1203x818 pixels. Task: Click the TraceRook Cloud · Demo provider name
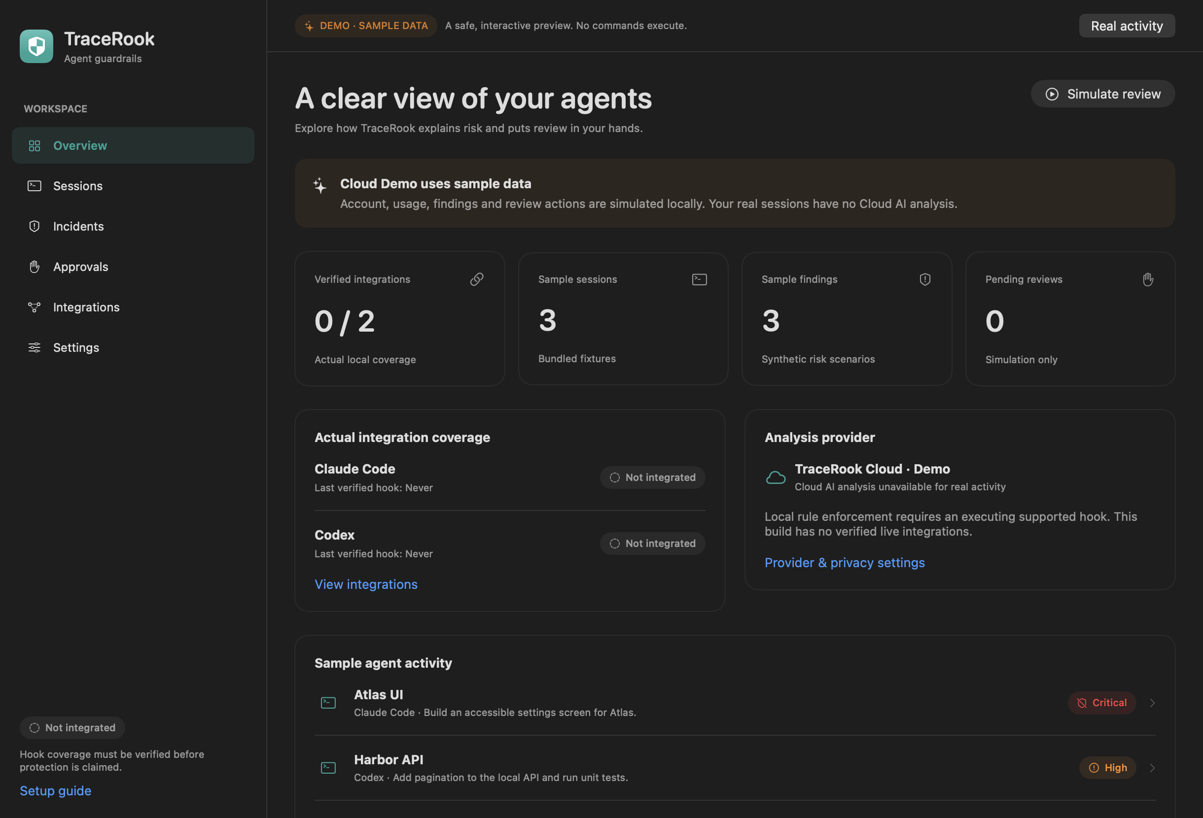(872, 469)
